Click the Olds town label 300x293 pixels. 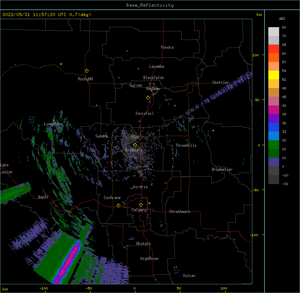coord(135,137)
